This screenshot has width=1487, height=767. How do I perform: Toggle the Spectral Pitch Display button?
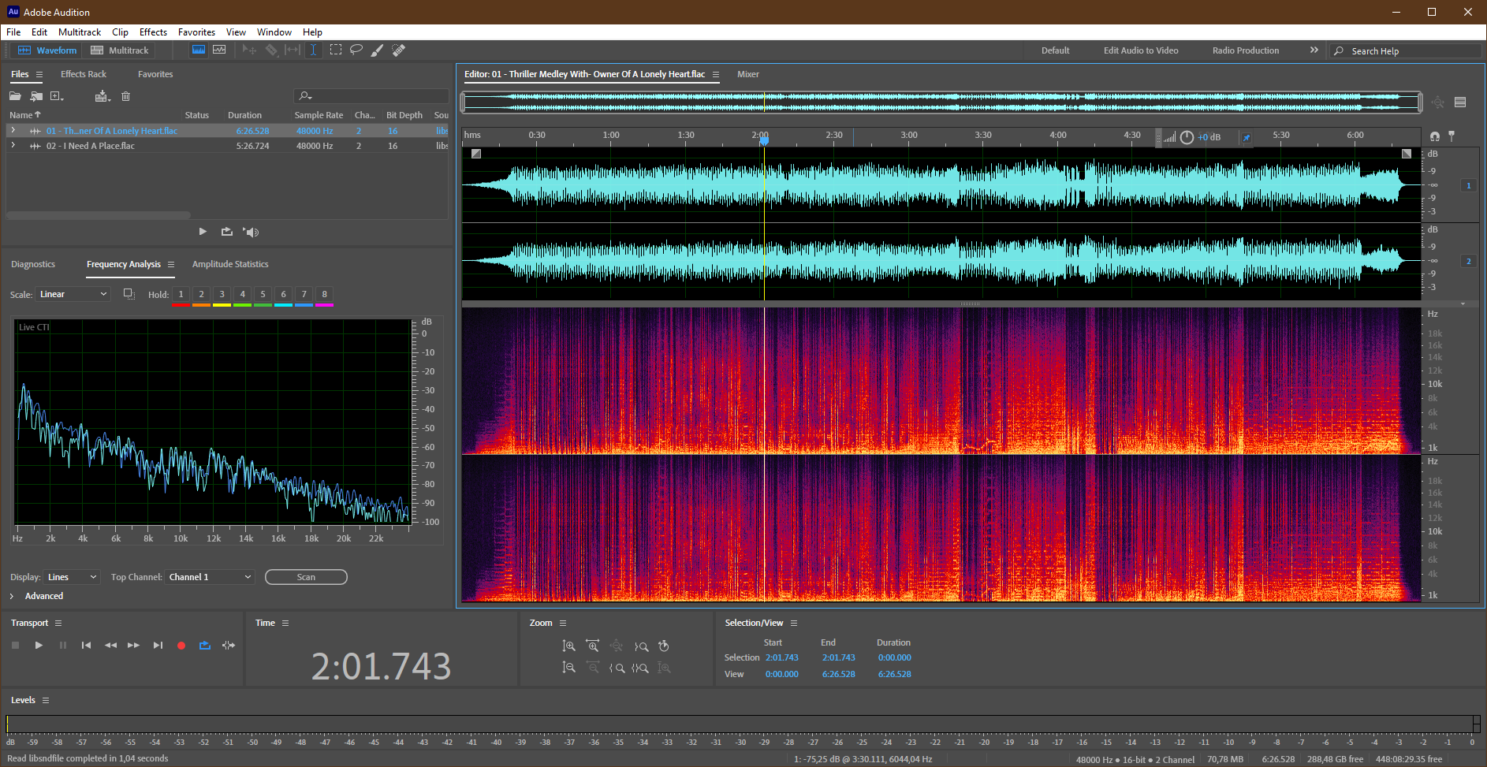pyautogui.click(x=219, y=50)
